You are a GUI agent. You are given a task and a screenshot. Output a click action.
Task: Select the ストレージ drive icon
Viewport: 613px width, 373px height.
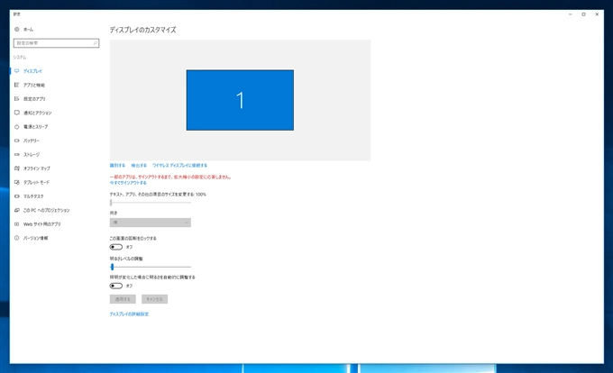17,154
